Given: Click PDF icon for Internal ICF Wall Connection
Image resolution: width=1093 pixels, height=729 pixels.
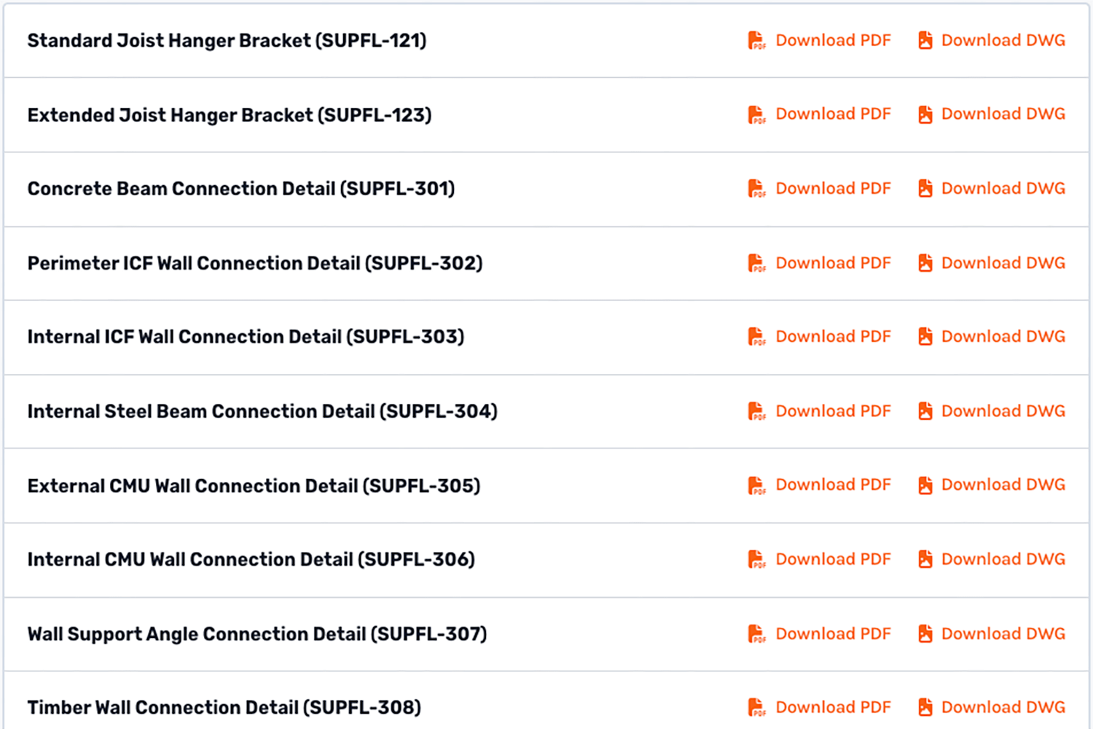Looking at the screenshot, I should 756,337.
